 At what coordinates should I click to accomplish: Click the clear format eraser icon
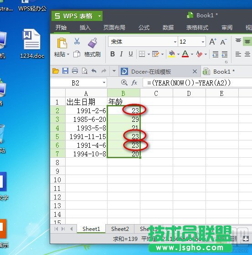(x=199, y=54)
